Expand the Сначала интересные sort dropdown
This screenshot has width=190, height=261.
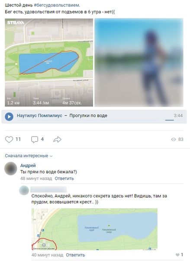(29, 156)
